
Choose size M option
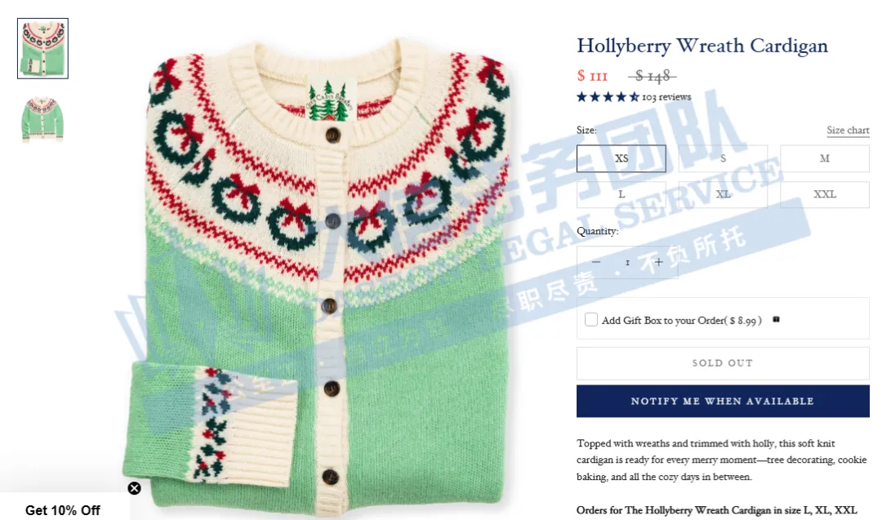[x=825, y=158]
